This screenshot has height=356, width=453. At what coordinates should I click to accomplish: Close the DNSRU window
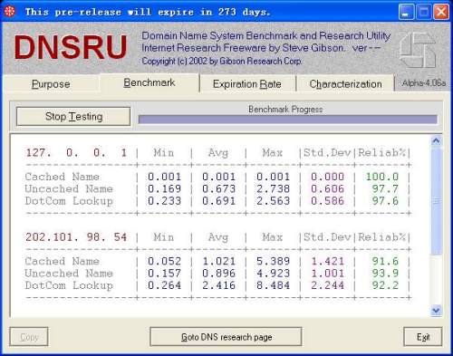pos(441,12)
